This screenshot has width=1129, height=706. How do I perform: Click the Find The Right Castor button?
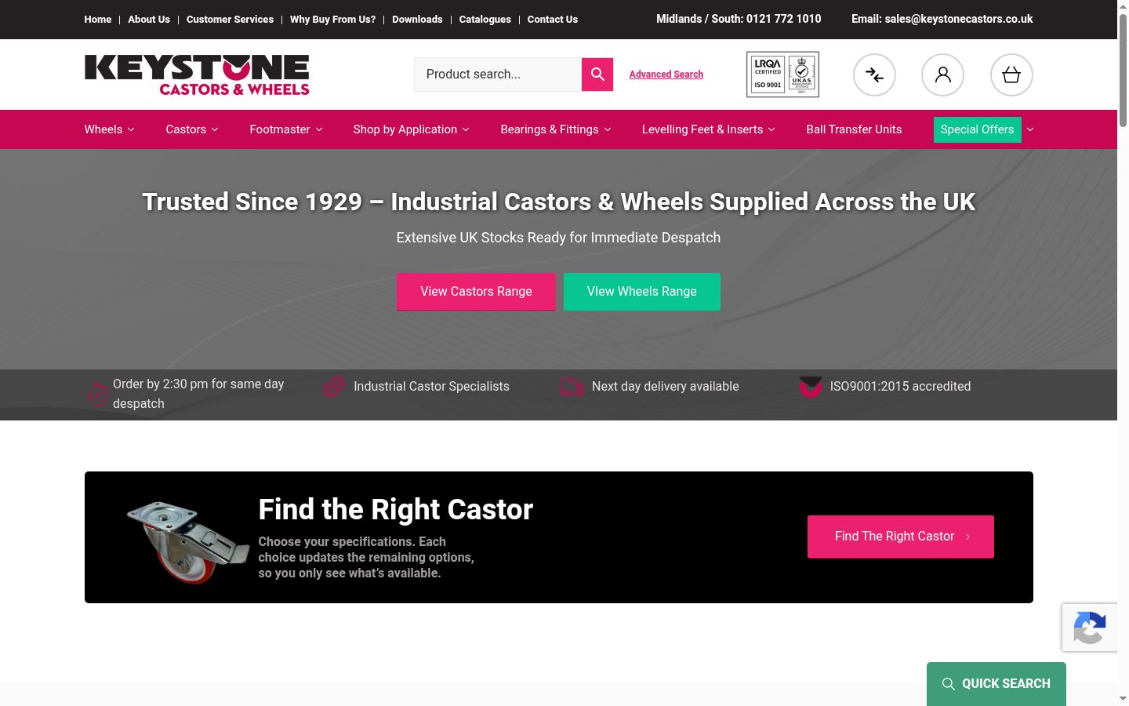(901, 537)
